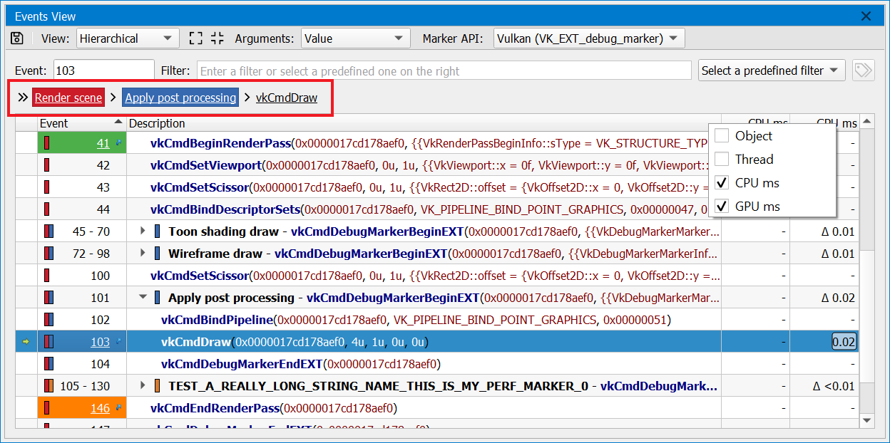Enable the Thread column
Image resolution: width=890 pixels, height=443 pixels.
722,160
